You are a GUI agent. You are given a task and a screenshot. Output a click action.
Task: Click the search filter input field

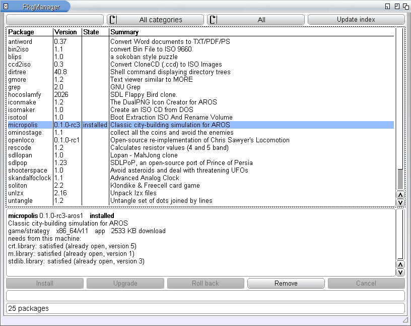pos(55,20)
